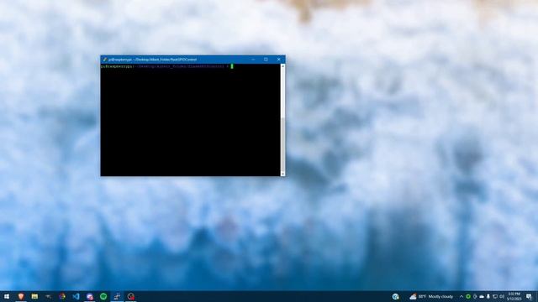The width and height of the screenshot is (538, 302).
Task: Click the terminal scrollbar down arrow
Action: click(x=282, y=174)
